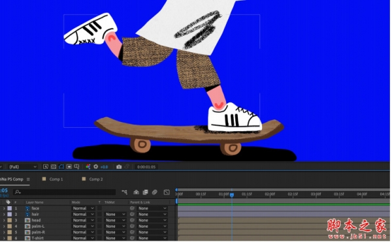
Task: Click the hair layer label color swatch
Action: pos(10,215)
